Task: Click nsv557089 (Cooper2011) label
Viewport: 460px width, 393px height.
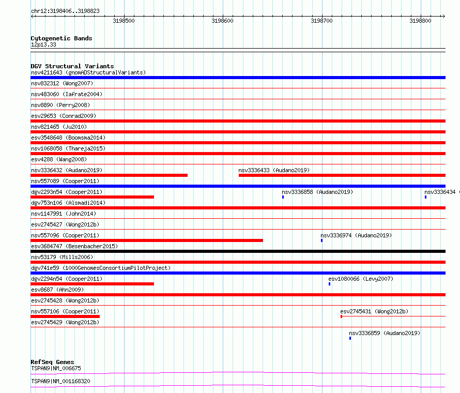Action: [x=65, y=181]
